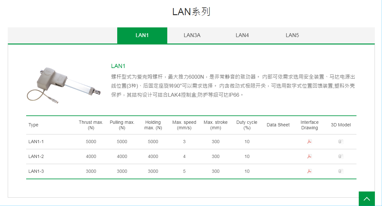
Task: Select the LAN1-2 type entry
Action: tap(36, 156)
